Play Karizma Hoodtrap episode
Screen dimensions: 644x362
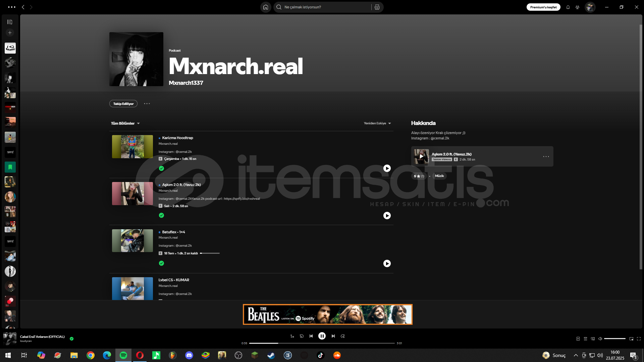tap(387, 168)
